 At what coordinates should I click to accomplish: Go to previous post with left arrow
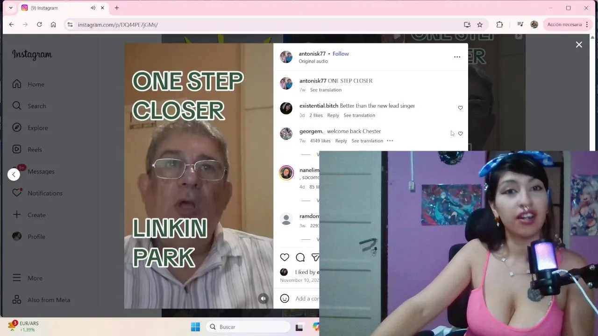(x=14, y=175)
